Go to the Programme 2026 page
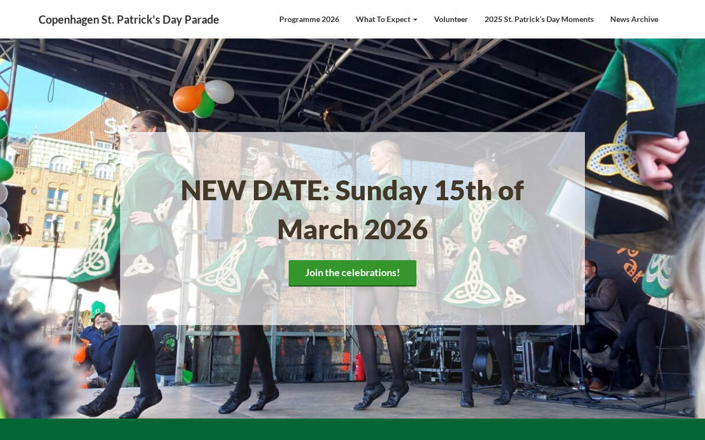Viewport: 705px width, 440px height. (309, 19)
